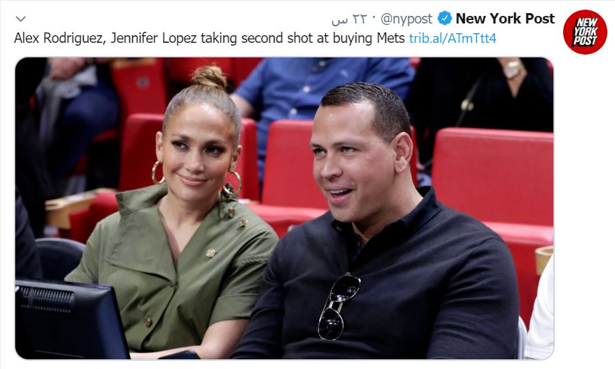Click the gold hoop earring in the photo
Image resolution: width=615 pixels, height=369 pixels.
[158, 173]
